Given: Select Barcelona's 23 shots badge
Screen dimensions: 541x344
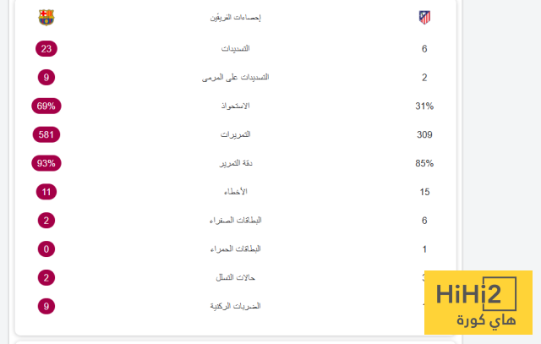Looking at the screenshot, I should coord(46,48).
